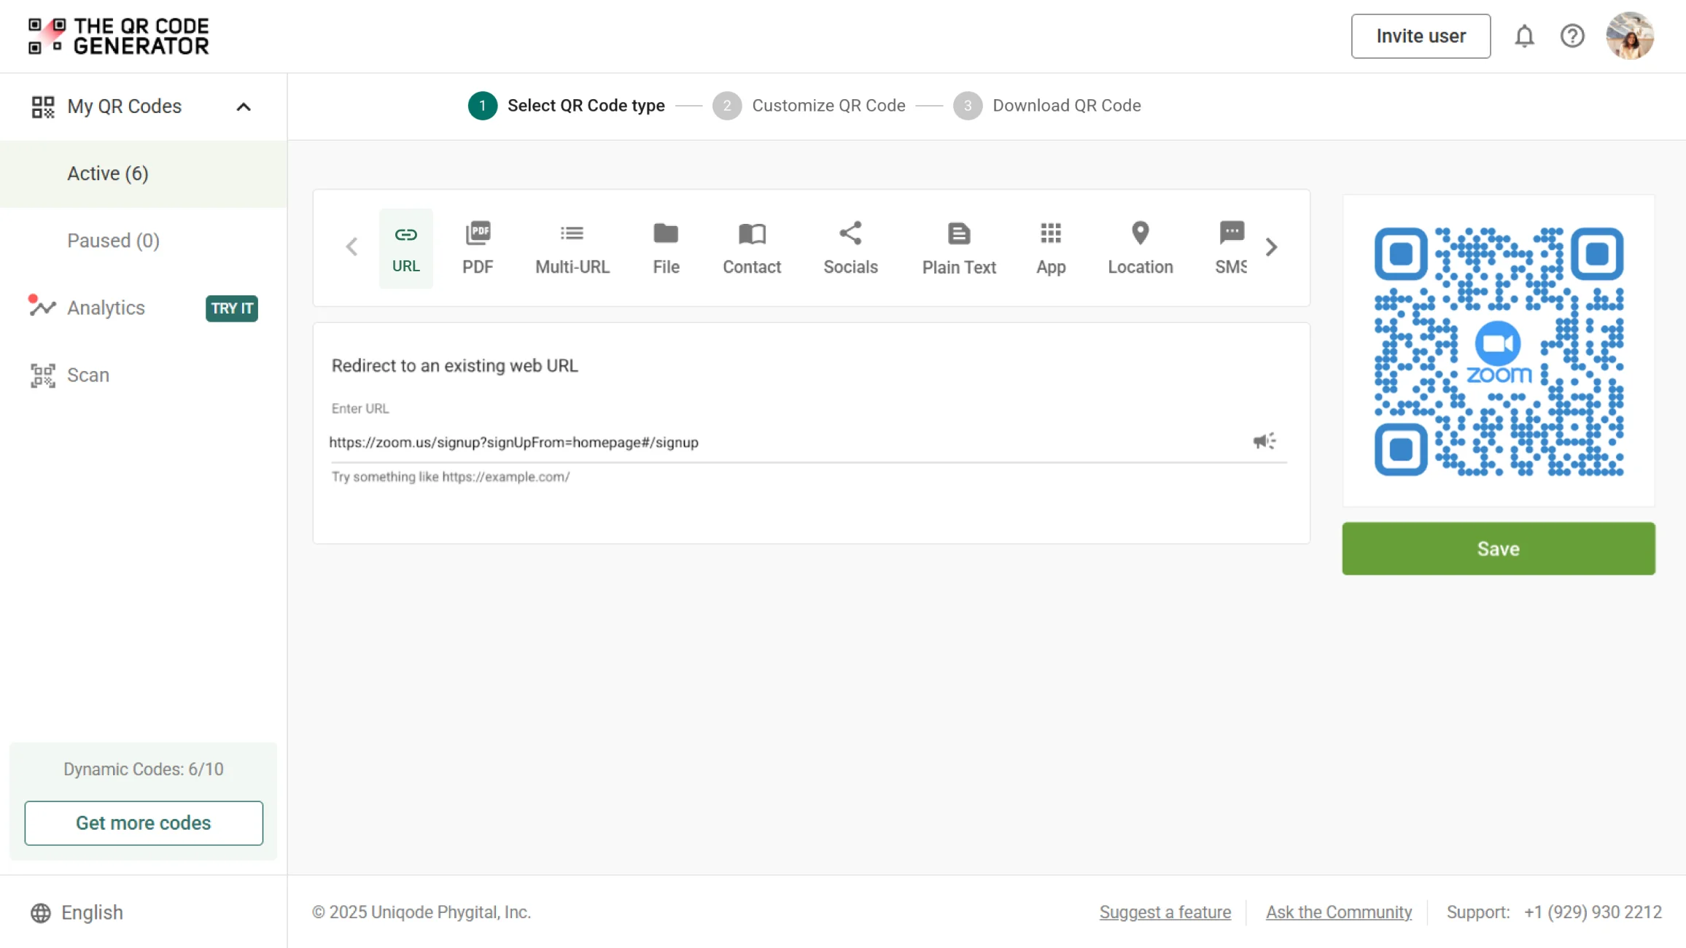
Task: Click into the Enter URL field
Action: pyautogui.click(x=780, y=443)
